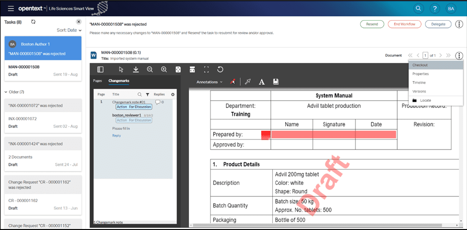Go to the first document
Viewport: 467px width, 230px height.
411,56
